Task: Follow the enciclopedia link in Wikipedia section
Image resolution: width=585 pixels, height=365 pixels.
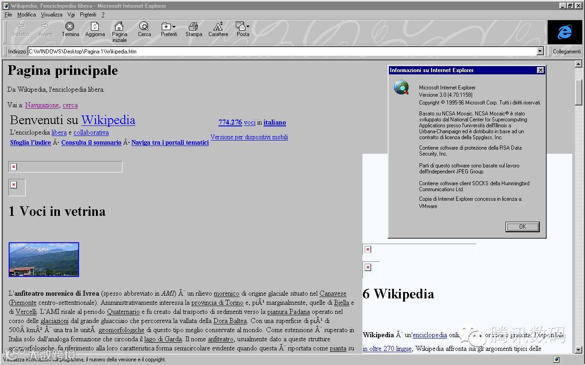Action: (x=430, y=335)
